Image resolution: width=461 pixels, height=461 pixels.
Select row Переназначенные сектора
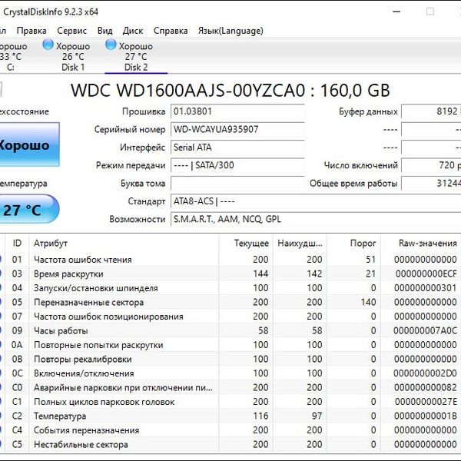click(x=230, y=302)
